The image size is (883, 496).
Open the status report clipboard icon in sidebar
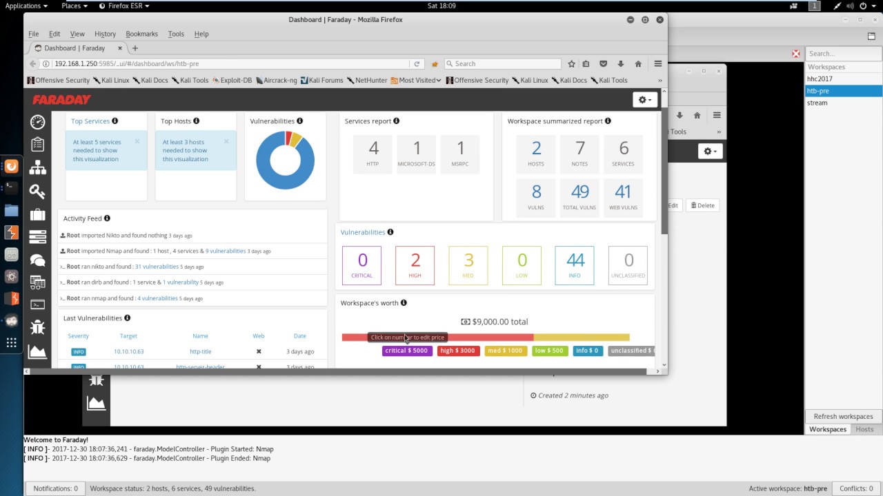pos(37,145)
